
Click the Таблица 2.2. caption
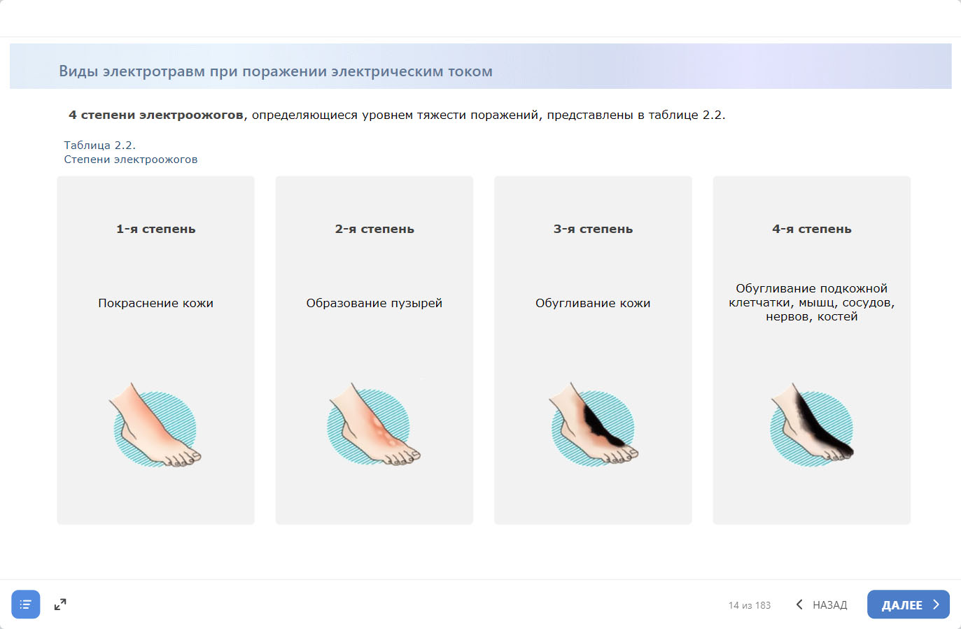(99, 146)
